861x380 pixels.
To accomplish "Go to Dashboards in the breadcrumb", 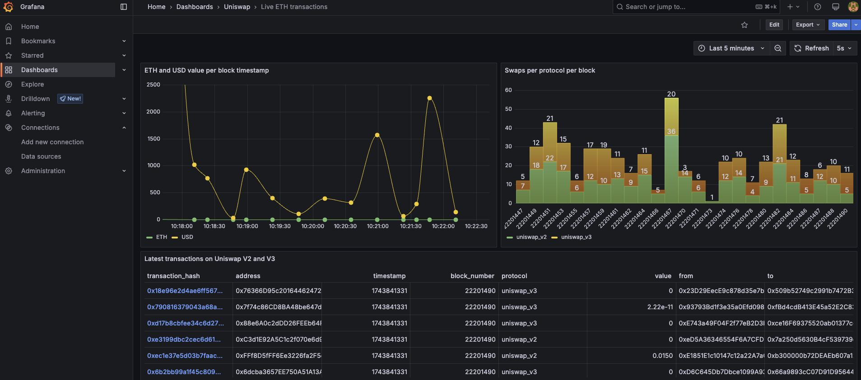I will tap(195, 7).
